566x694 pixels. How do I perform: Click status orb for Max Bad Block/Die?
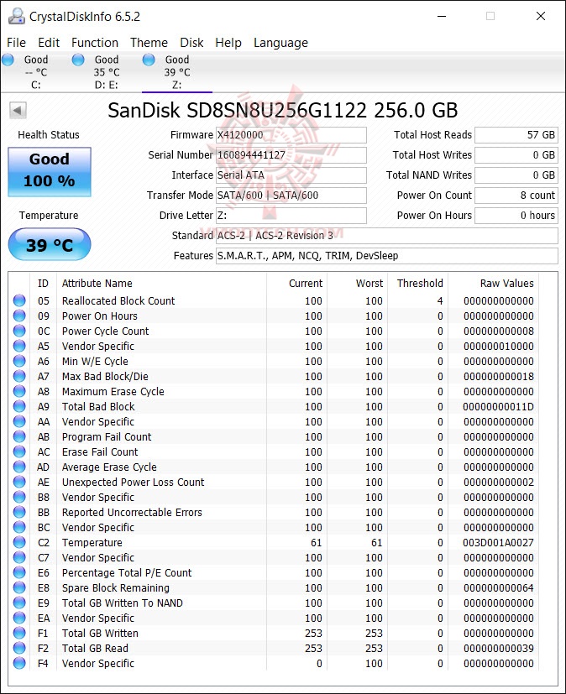click(x=19, y=376)
